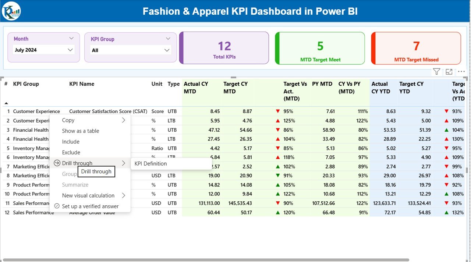This screenshot has width=471, height=262.
Task: Click the horizontal scrollbar below the table
Action: click(x=206, y=260)
